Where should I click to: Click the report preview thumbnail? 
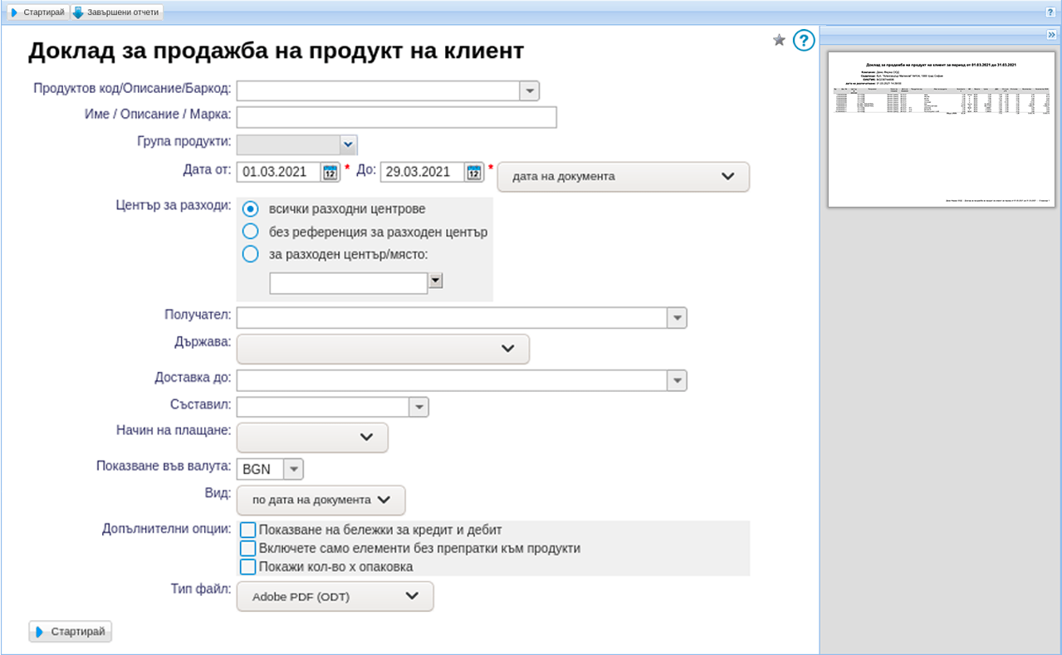(x=940, y=130)
